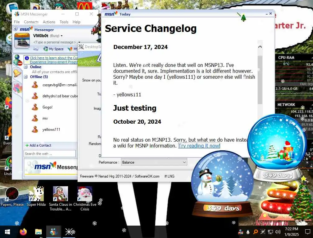Click the Freeware Nenad Hrg SoftwareOK.com link
Screen dimensions: 313x238
[120, 176]
